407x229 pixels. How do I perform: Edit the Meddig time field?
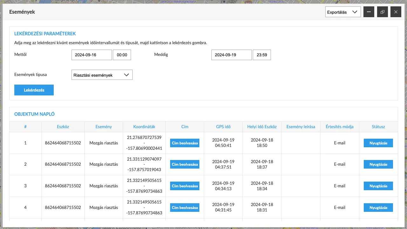262,55
